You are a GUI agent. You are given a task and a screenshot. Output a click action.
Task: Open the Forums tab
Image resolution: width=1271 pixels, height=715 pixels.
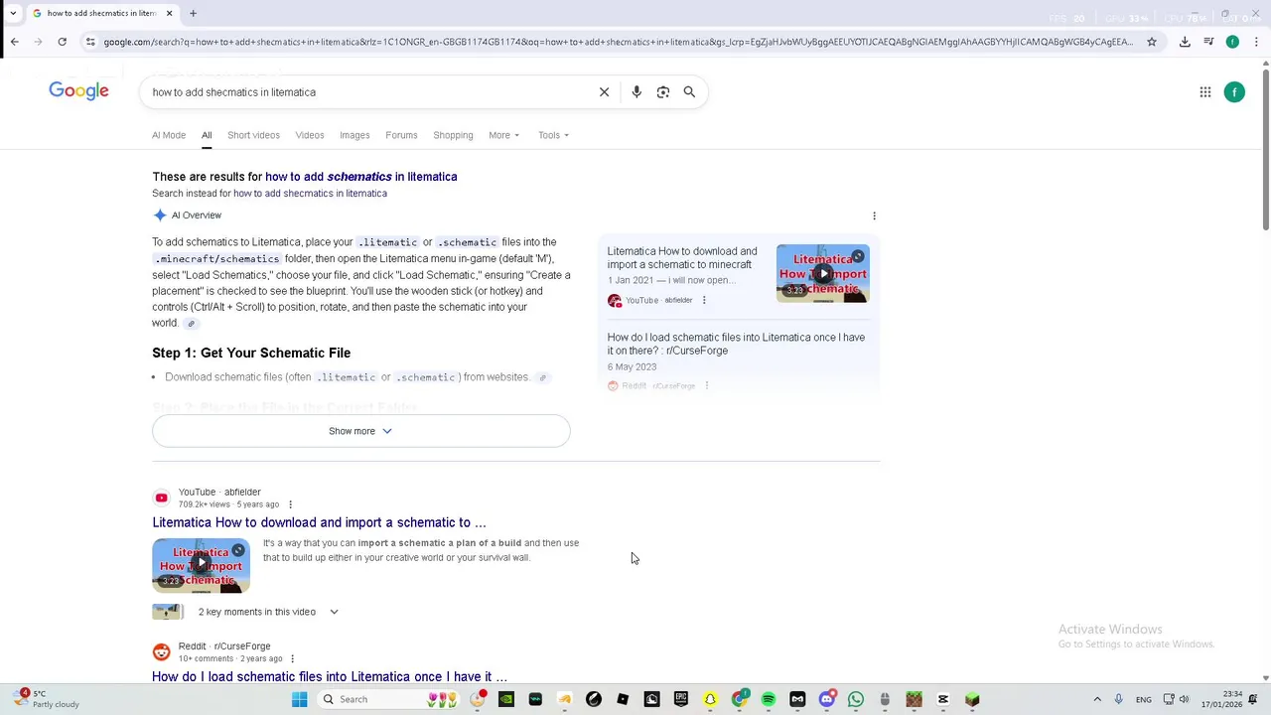tap(401, 135)
